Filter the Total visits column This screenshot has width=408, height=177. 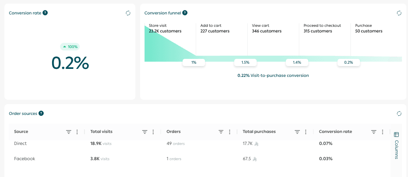(x=145, y=132)
